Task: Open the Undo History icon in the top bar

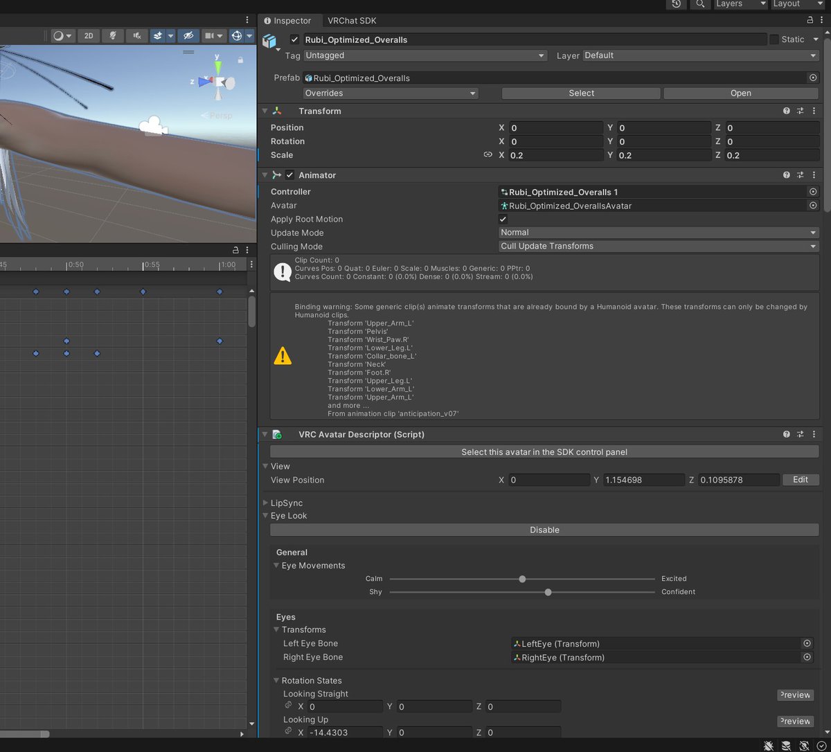Action: pyautogui.click(x=676, y=4)
